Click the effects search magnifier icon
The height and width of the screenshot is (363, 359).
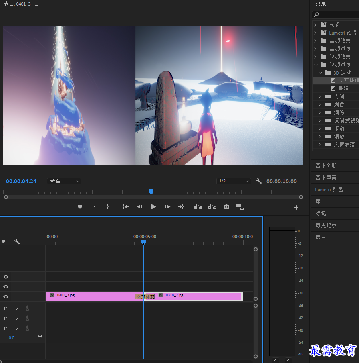pyautogui.click(x=317, y=15)
